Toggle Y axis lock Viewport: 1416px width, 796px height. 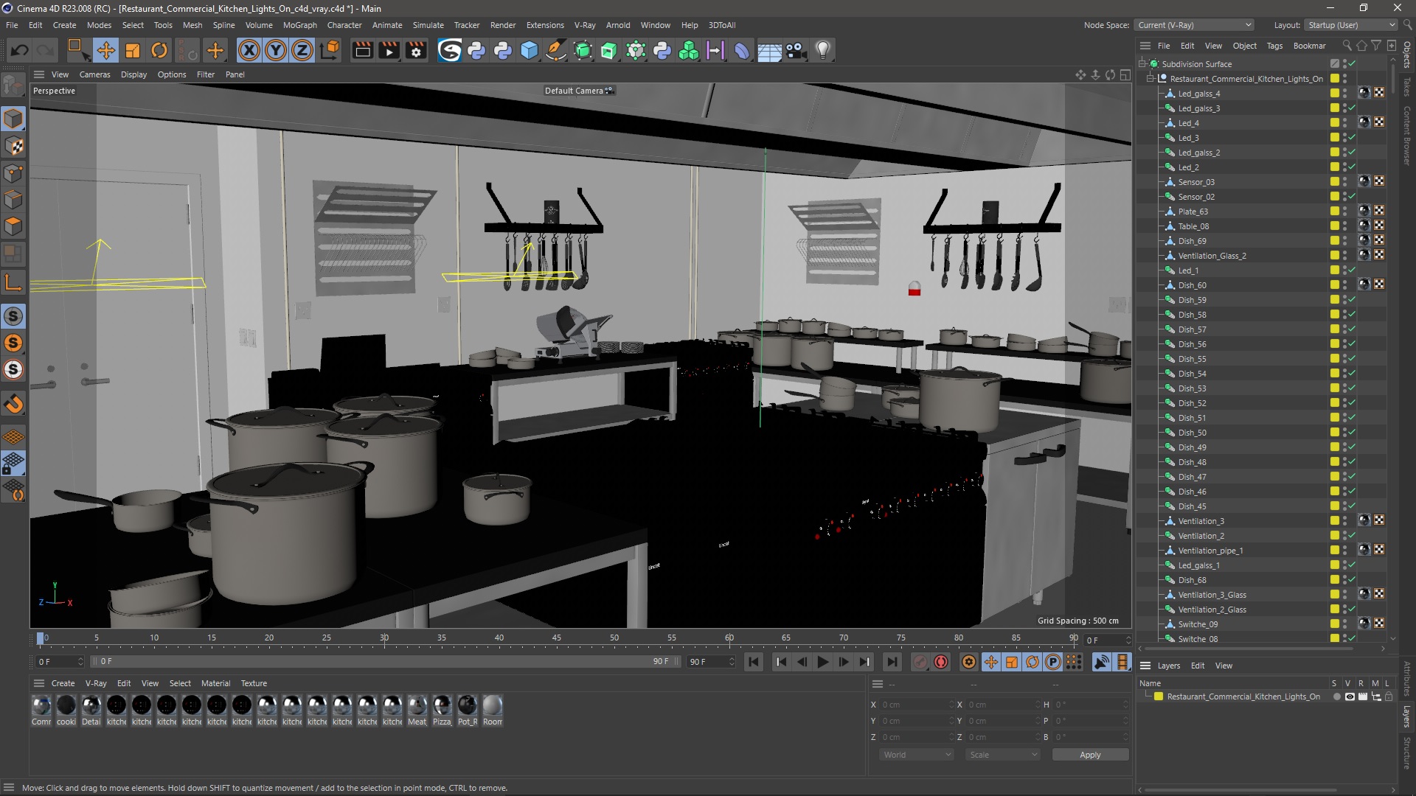pyautogui.click(x=276, y=50)
